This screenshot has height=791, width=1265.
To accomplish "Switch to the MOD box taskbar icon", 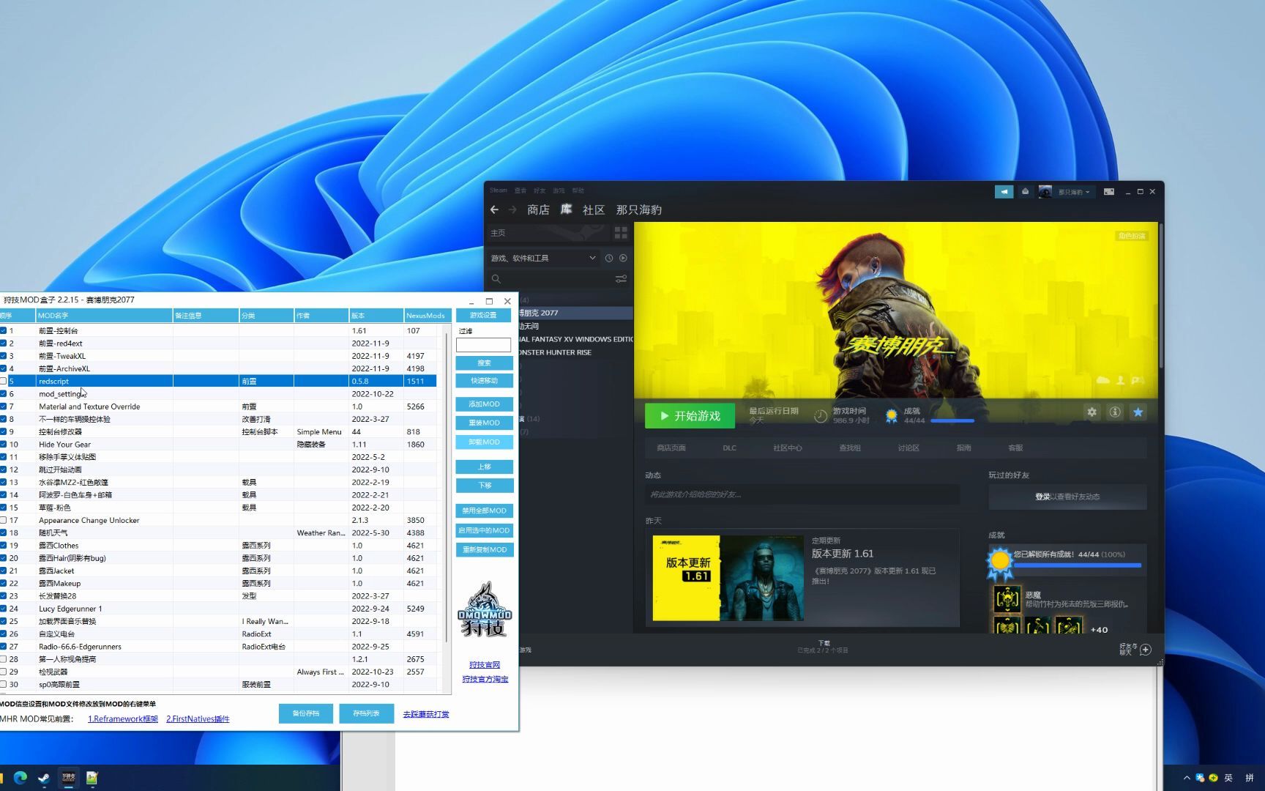I will 68,778.
